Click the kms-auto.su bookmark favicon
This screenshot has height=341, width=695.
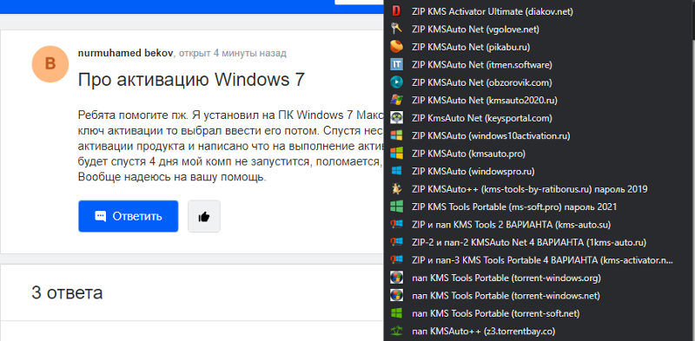396,225
